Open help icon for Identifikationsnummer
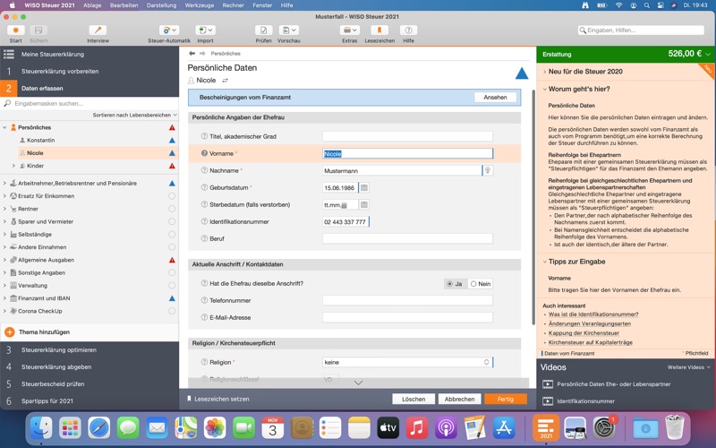Screen dimensions: 716x448 click(204, 221)
